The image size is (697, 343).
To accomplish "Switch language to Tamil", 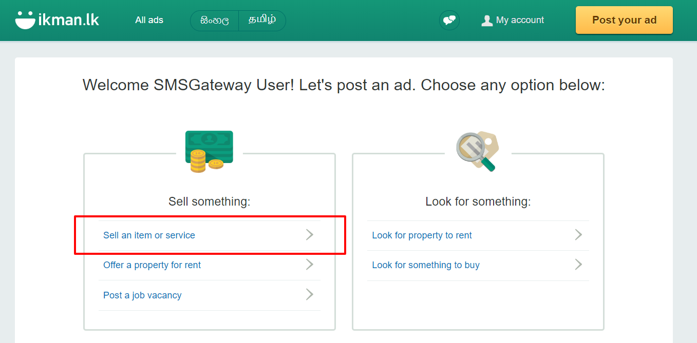I will coord(262,21).
